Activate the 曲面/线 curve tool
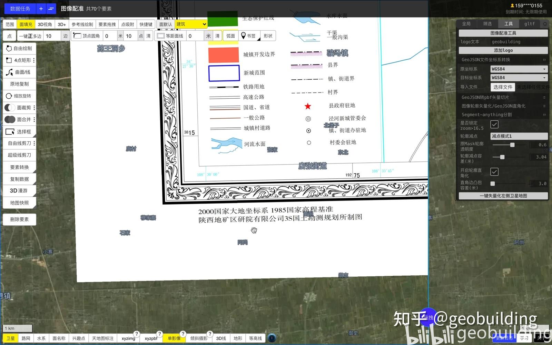Viewport: 552px width, 345px height. [19, 72]
